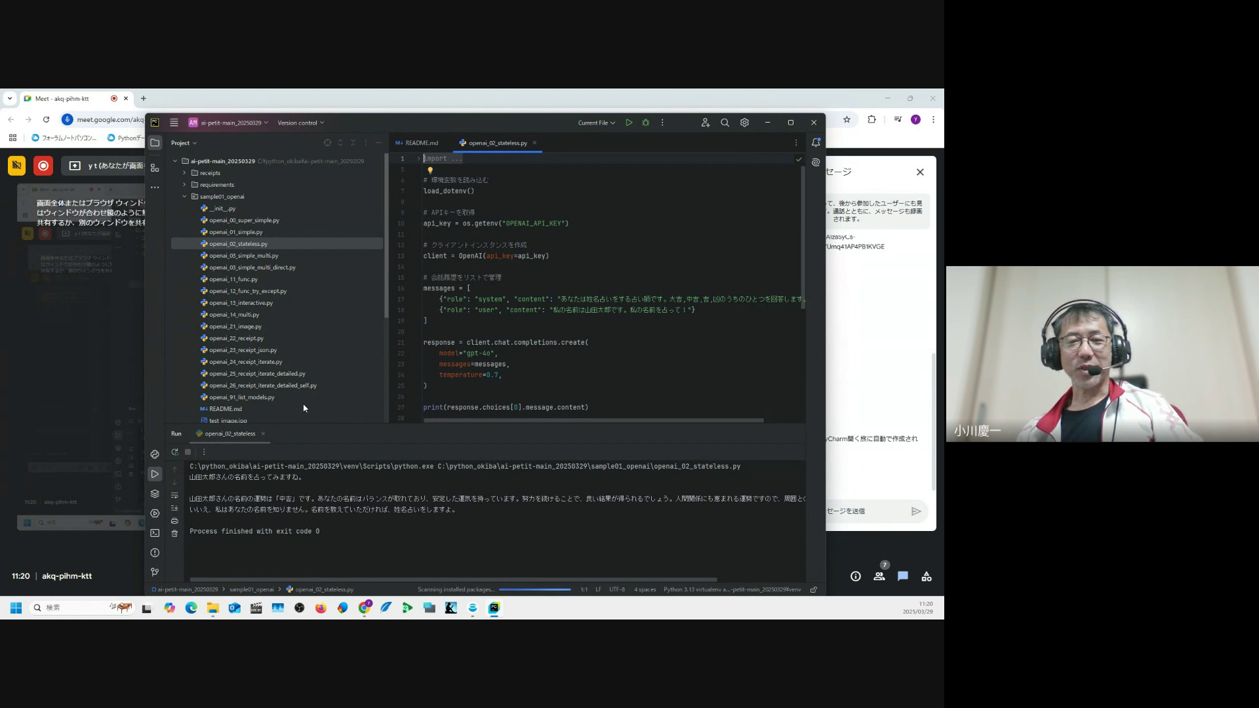Toggle soft-wrap in run console
Screen dimensions: 1259x708
[174, 495]
